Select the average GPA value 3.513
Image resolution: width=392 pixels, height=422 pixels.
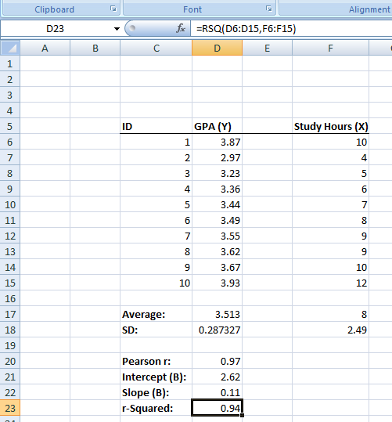217,314
